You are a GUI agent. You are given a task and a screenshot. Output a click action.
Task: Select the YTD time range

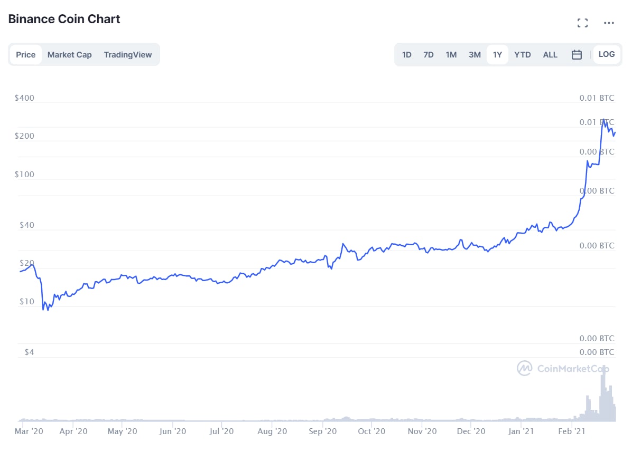click(523, 55)
